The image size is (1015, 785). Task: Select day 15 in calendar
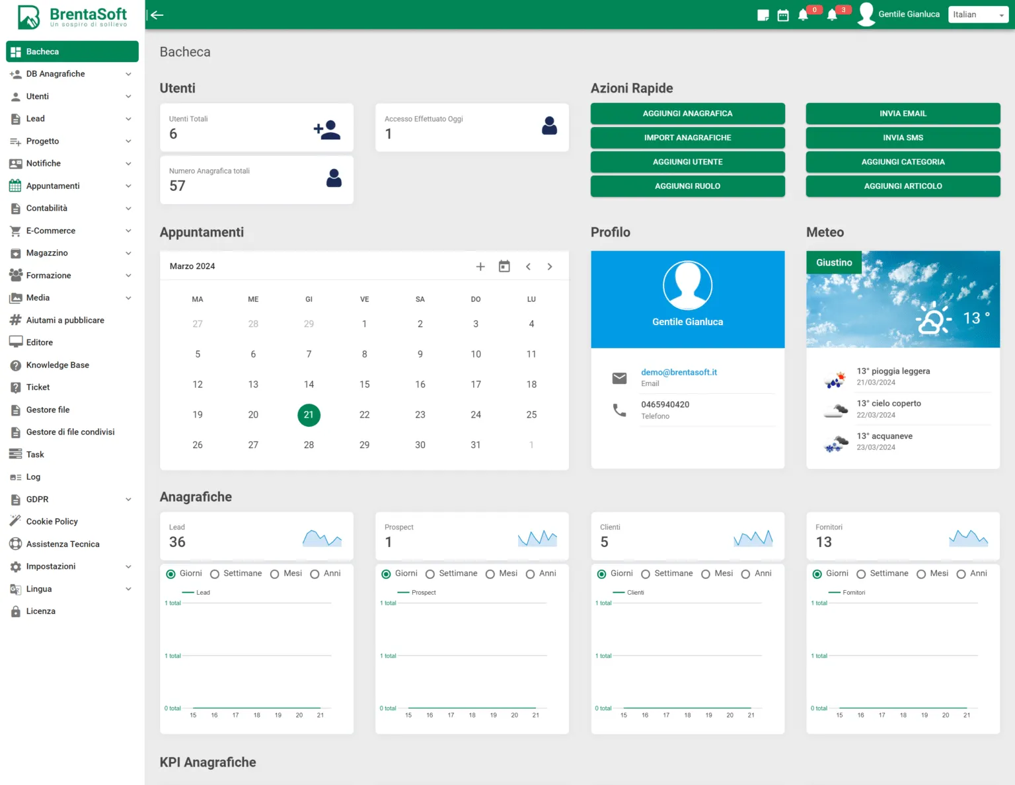click(x=365, y=385)
